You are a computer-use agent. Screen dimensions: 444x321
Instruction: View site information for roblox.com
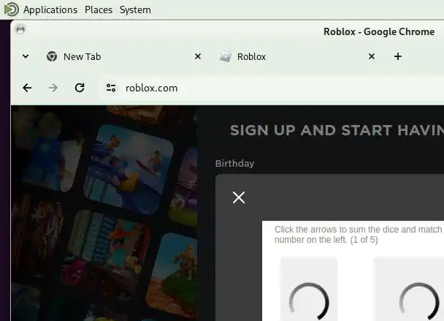(111, 88)
